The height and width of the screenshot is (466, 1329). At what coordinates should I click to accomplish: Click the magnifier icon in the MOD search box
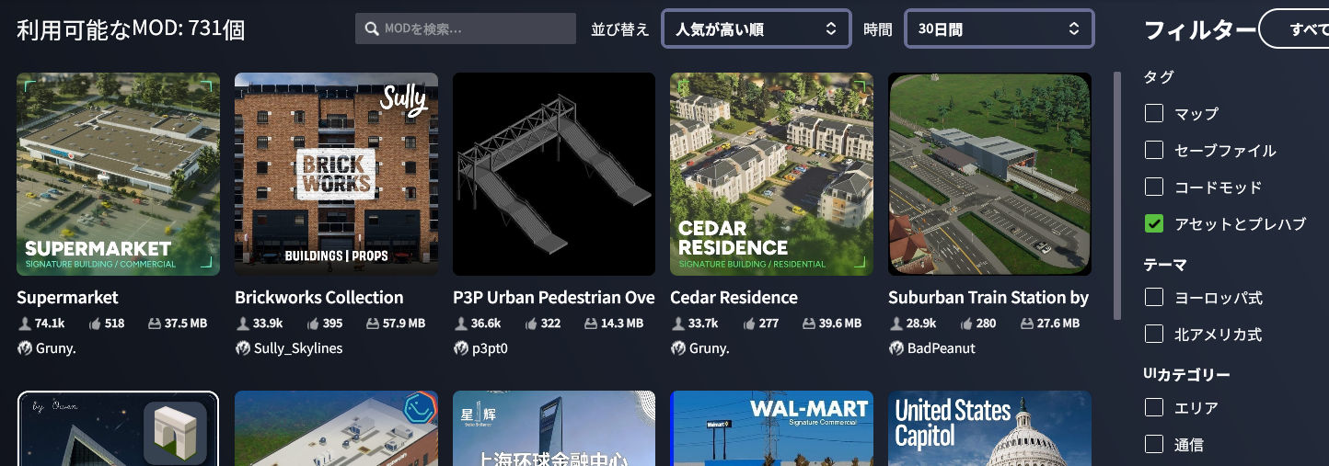372,29
